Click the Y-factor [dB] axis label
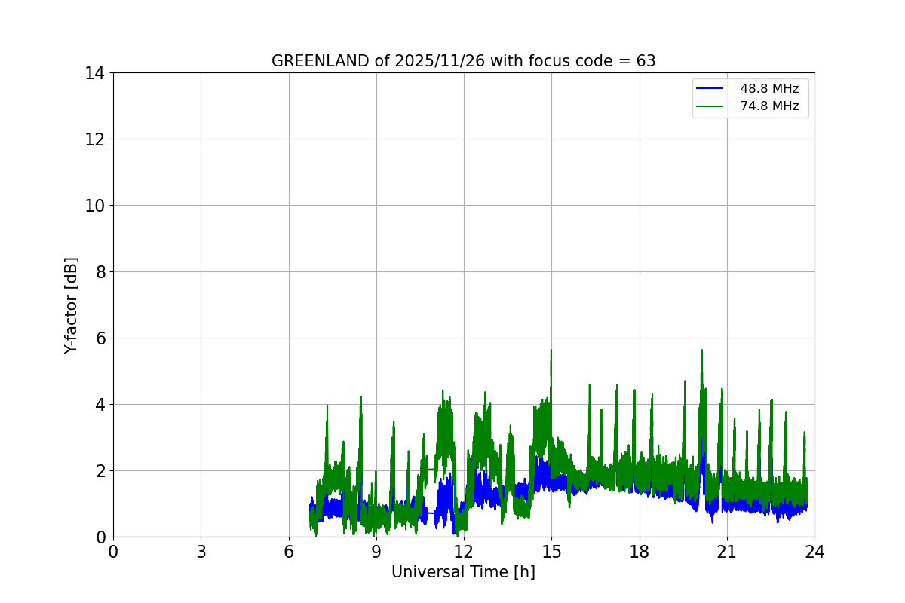Viewport: 905px width, 603px height. (x=71, y=305)
